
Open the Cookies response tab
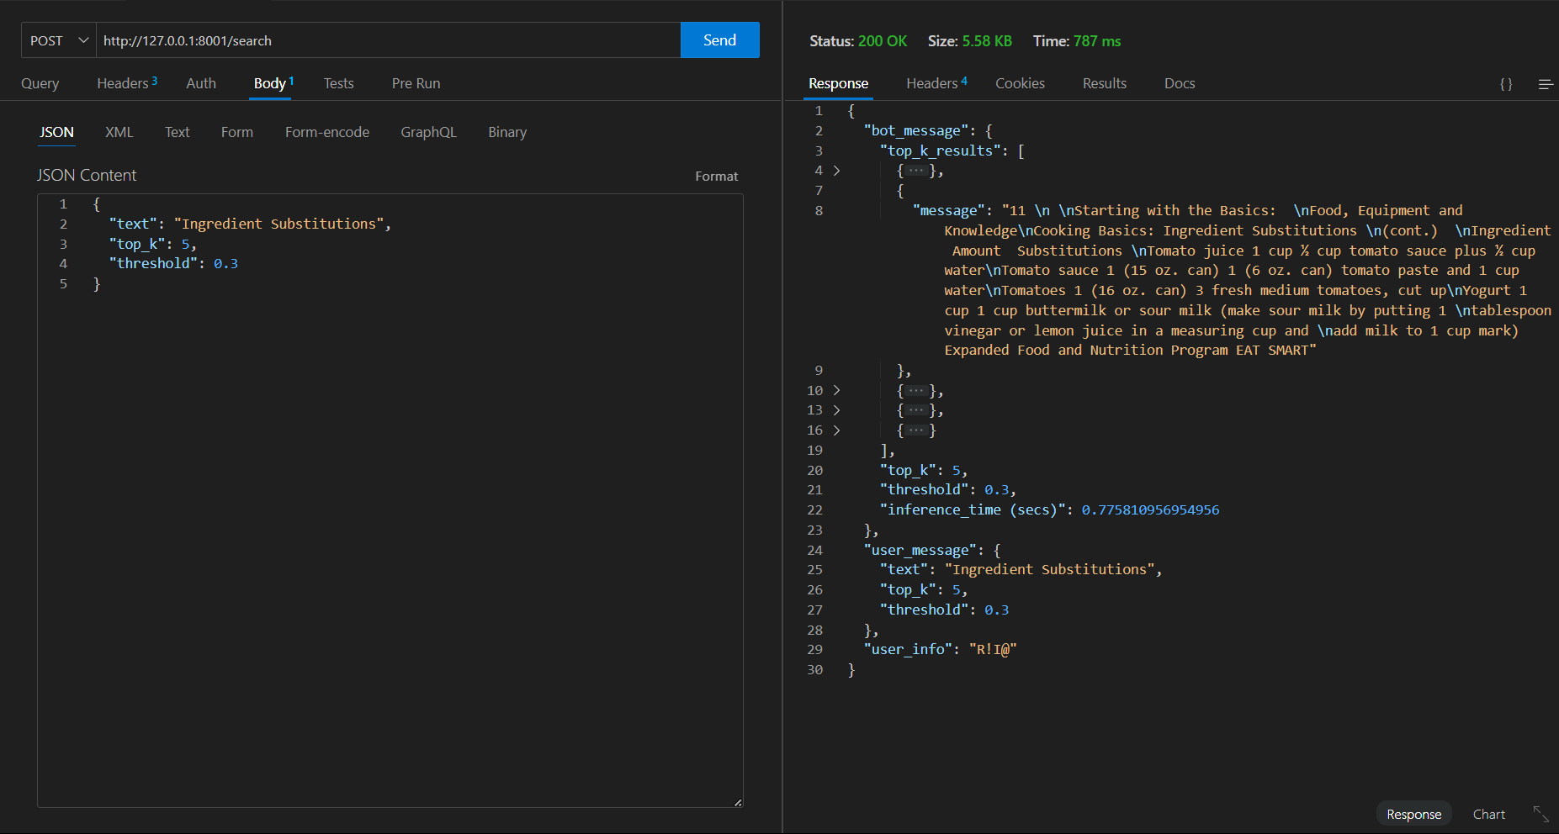click(x=1020, y=83)
